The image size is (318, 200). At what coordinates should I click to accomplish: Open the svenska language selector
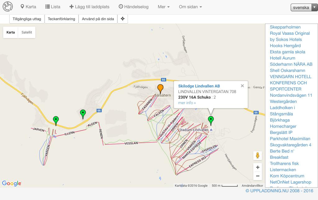coord(304,7)
